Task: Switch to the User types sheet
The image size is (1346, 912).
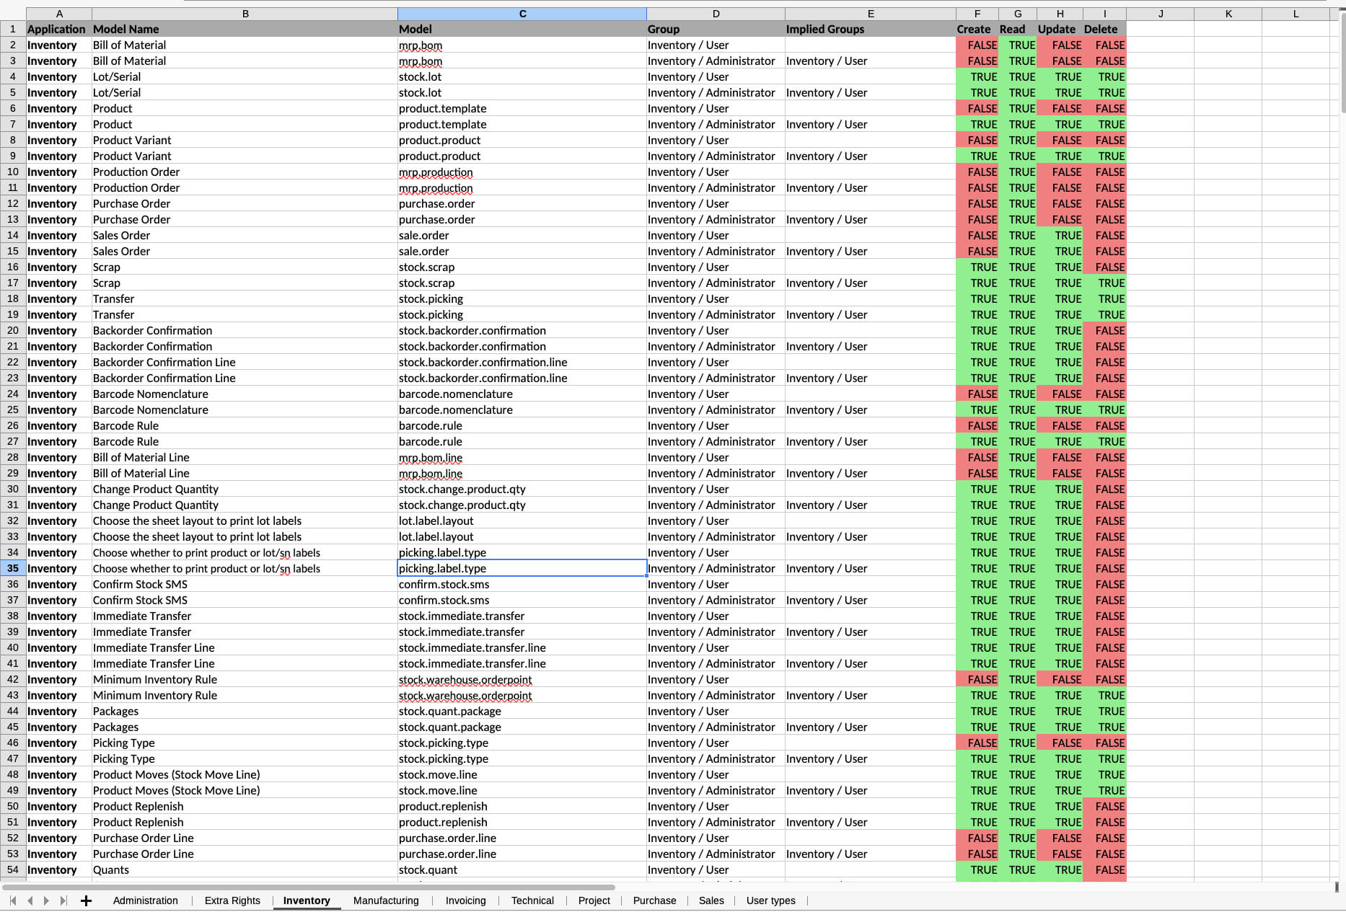Action: (x=770, y=900)
